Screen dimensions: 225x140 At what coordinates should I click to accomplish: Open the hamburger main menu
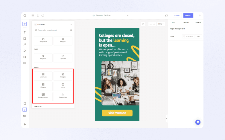33,15
